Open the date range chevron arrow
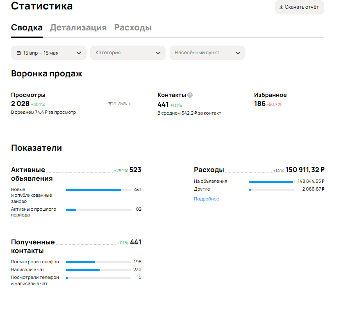The image size is (355, 313). (x=79, y=53)
